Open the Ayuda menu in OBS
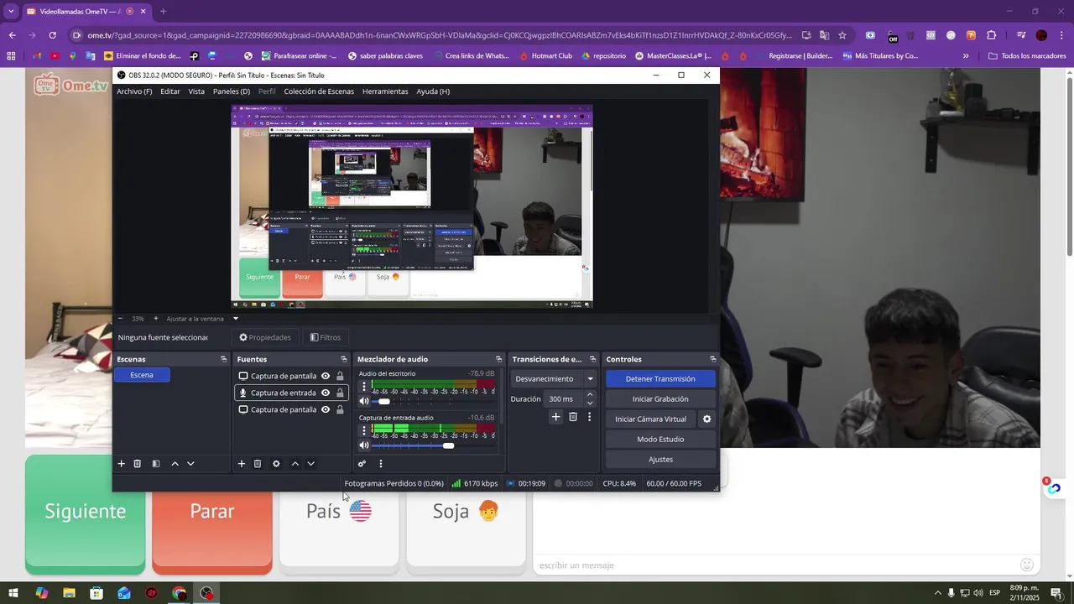Image resolution: width=1074 pixels, height=604 pixels. point(433,91)
